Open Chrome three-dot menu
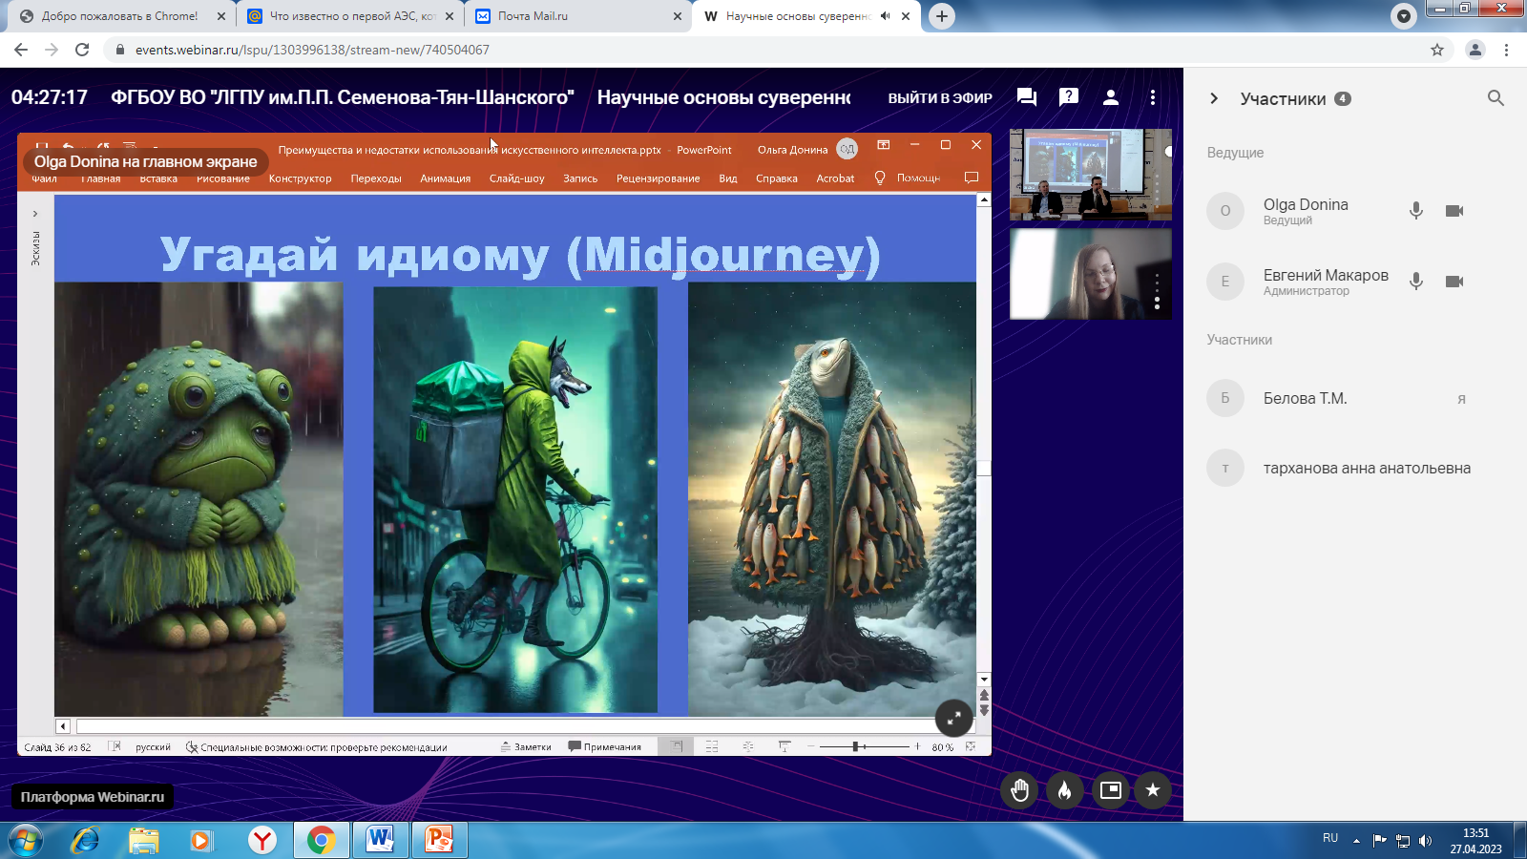 (x=1507, y=50)
